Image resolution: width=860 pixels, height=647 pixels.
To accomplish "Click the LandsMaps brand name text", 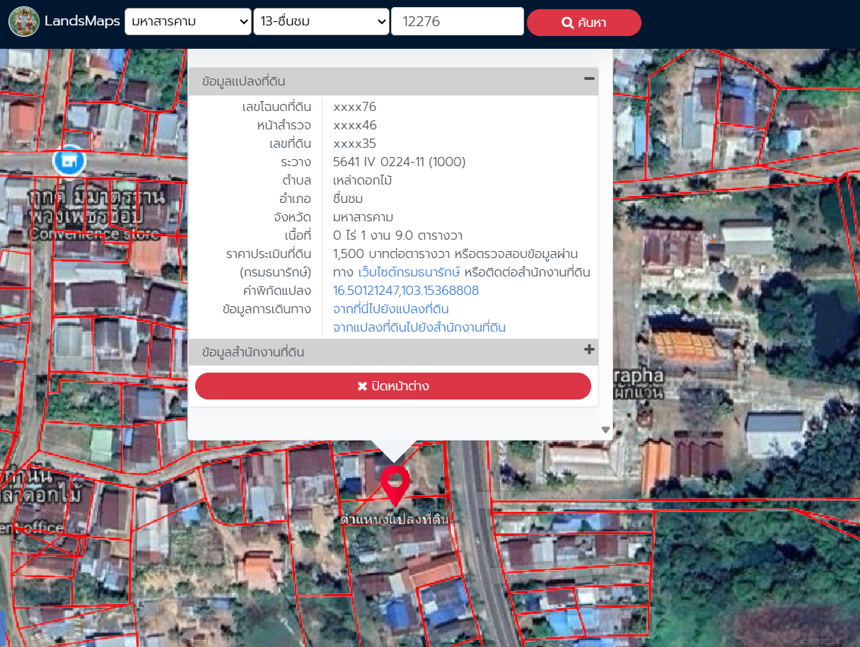I will (x=82, y=21).
